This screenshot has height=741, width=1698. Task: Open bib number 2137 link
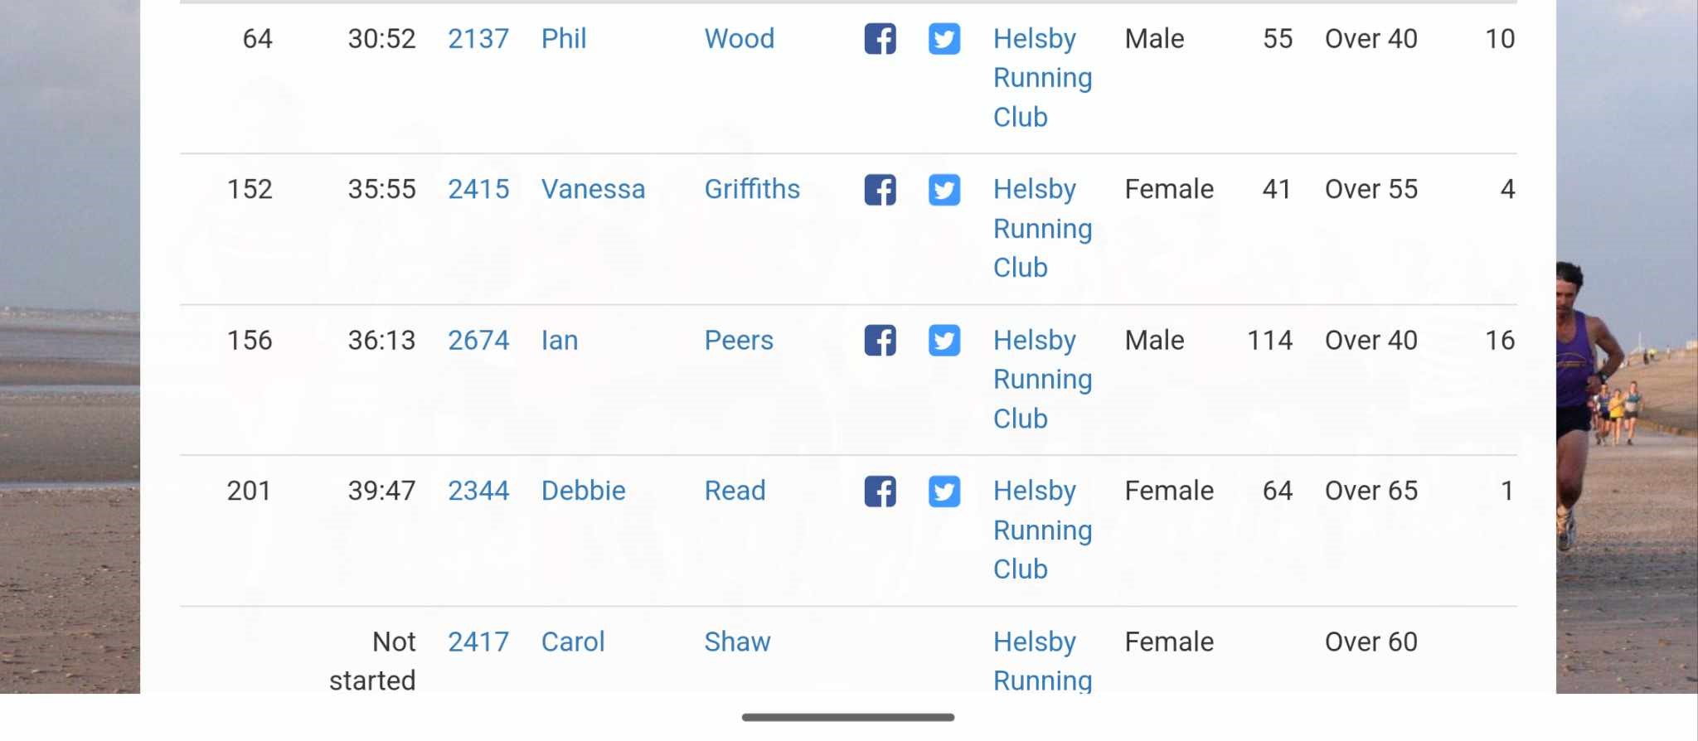pos(478,39)
